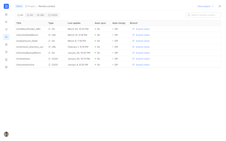The image size is (226, 141).
Task: Open the /media/mount_folder row title
Action: pos(27,41)
